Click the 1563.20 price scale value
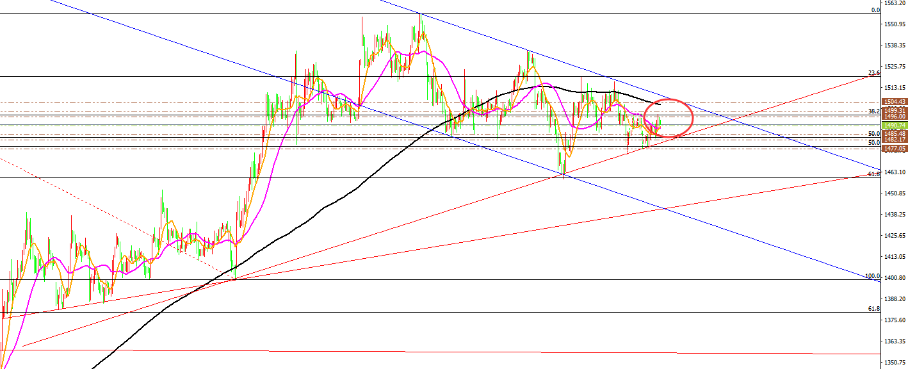The image size is (908, 369). 895,3
